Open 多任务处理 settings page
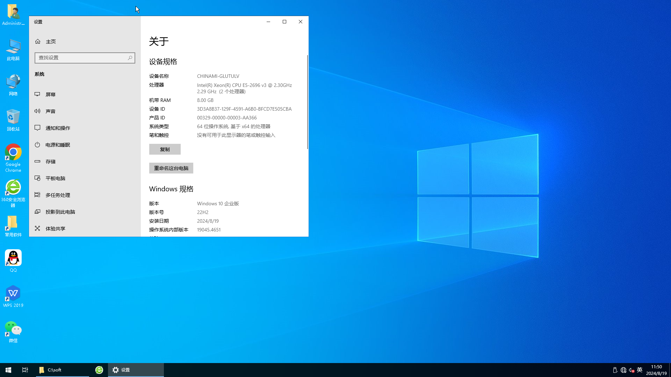 coord(85,195)
